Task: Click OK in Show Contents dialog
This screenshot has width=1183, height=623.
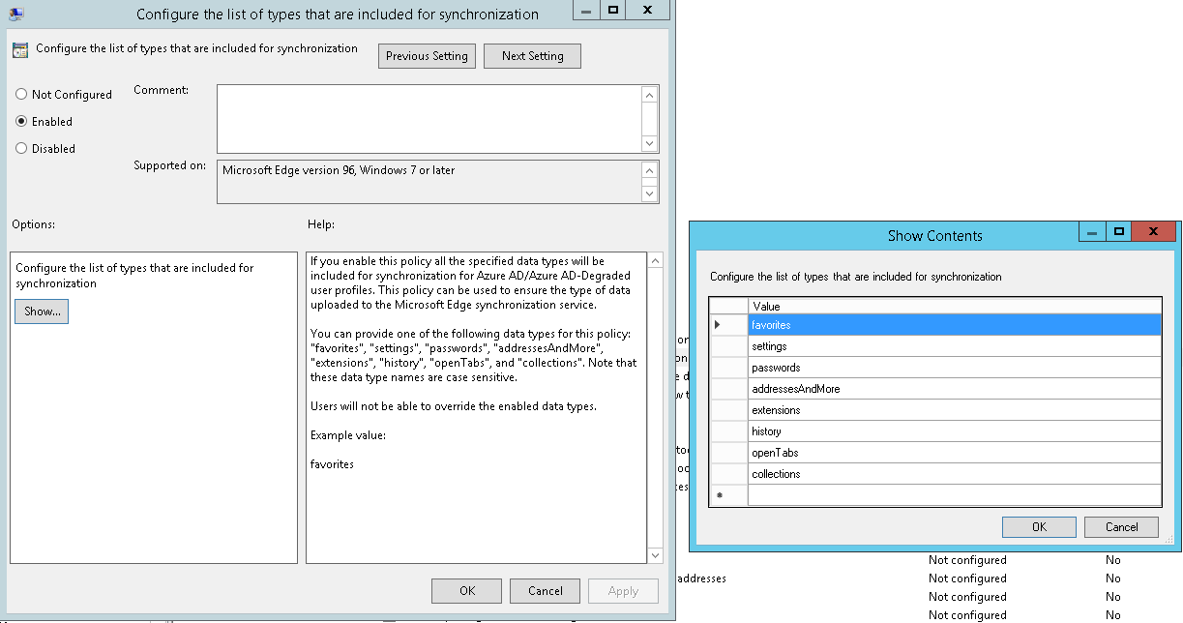Action: tap(1039, 527)
